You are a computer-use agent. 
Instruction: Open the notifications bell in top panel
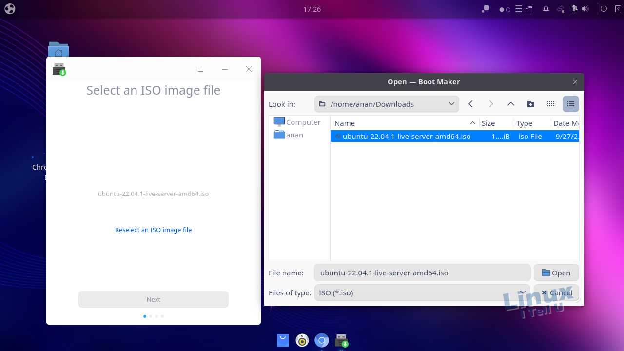[546, 9]
